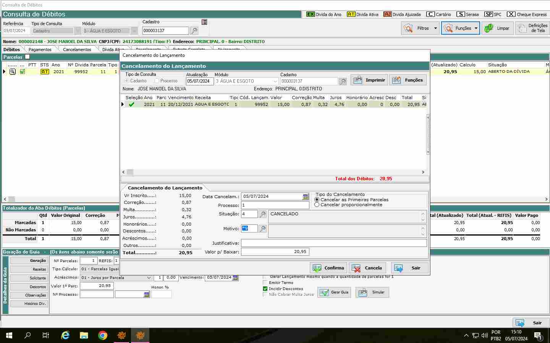The width and height of the screenshot is (550, 343).
Task: Open the Data Cancelam. calendar picker
Action: (305, 197)
